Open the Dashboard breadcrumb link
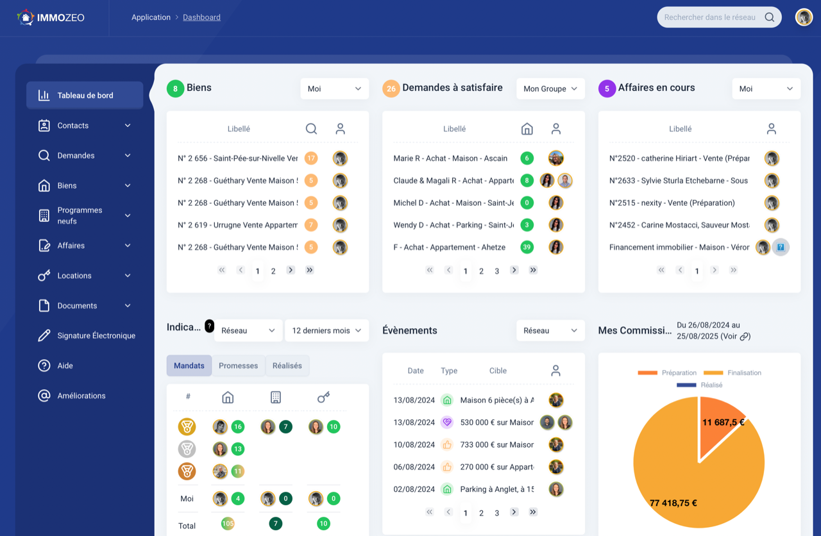The image size is (821, 536). [201, 17]
